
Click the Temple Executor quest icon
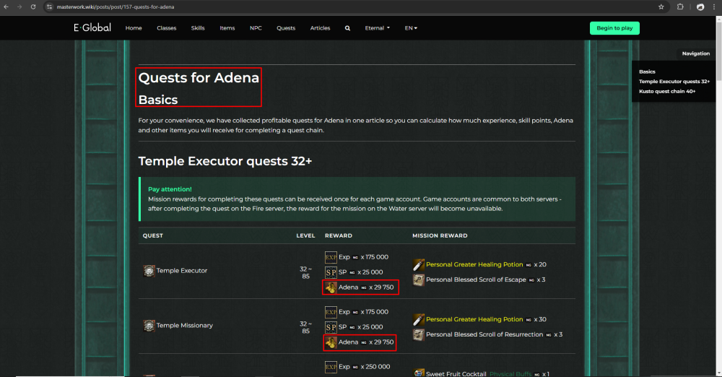(x=149, y=271)
